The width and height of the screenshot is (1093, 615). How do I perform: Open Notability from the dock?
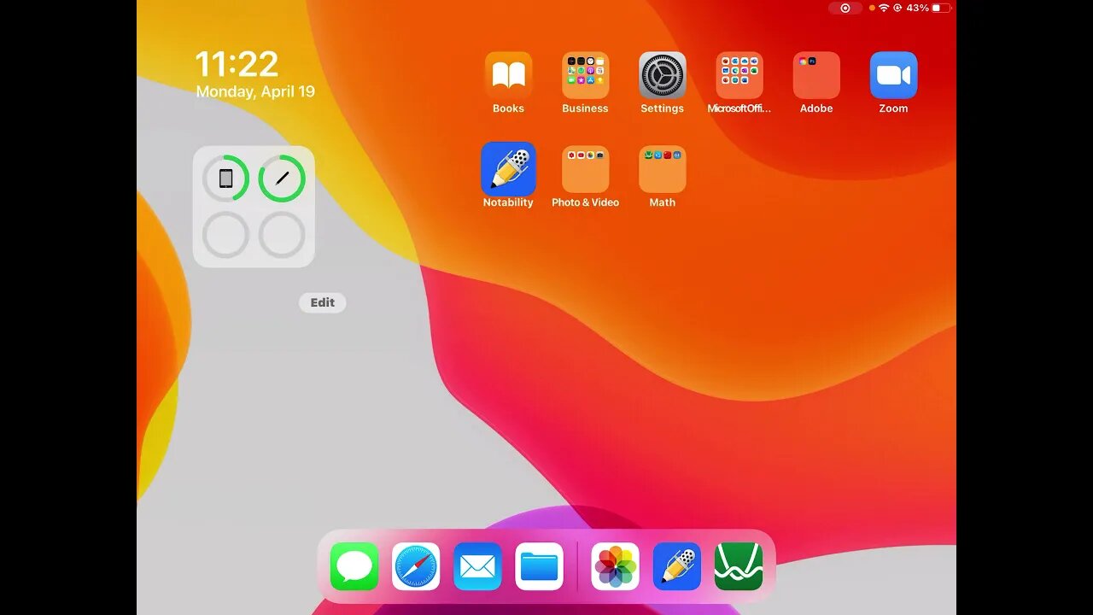[677, 566]
